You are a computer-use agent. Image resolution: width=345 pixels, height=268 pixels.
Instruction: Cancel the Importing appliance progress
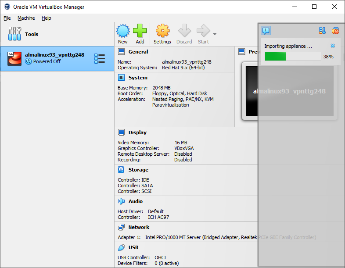[x=333, y=46]
